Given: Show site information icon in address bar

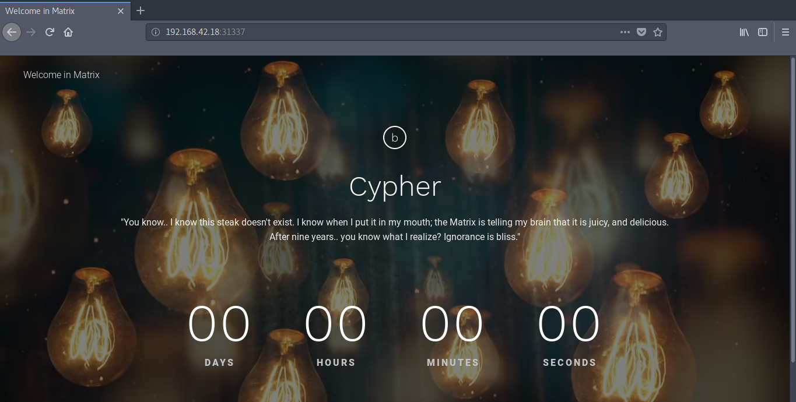Looking at the screenshot, I should [156, 32].
